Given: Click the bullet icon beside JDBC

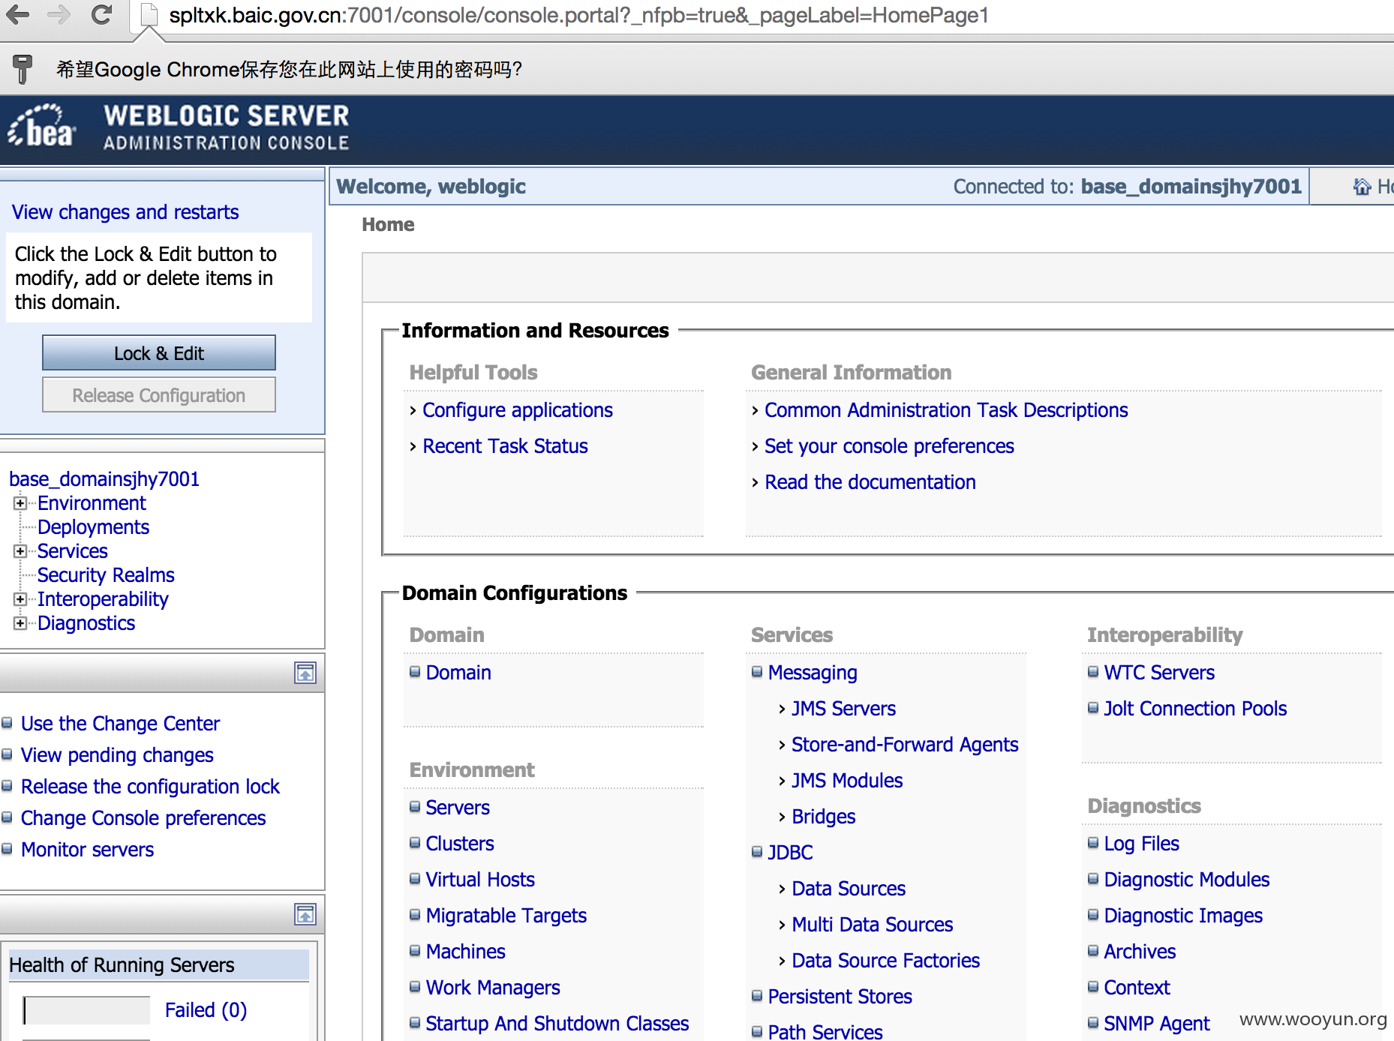Looking at the screenshot, I should (x=757, y=852).
